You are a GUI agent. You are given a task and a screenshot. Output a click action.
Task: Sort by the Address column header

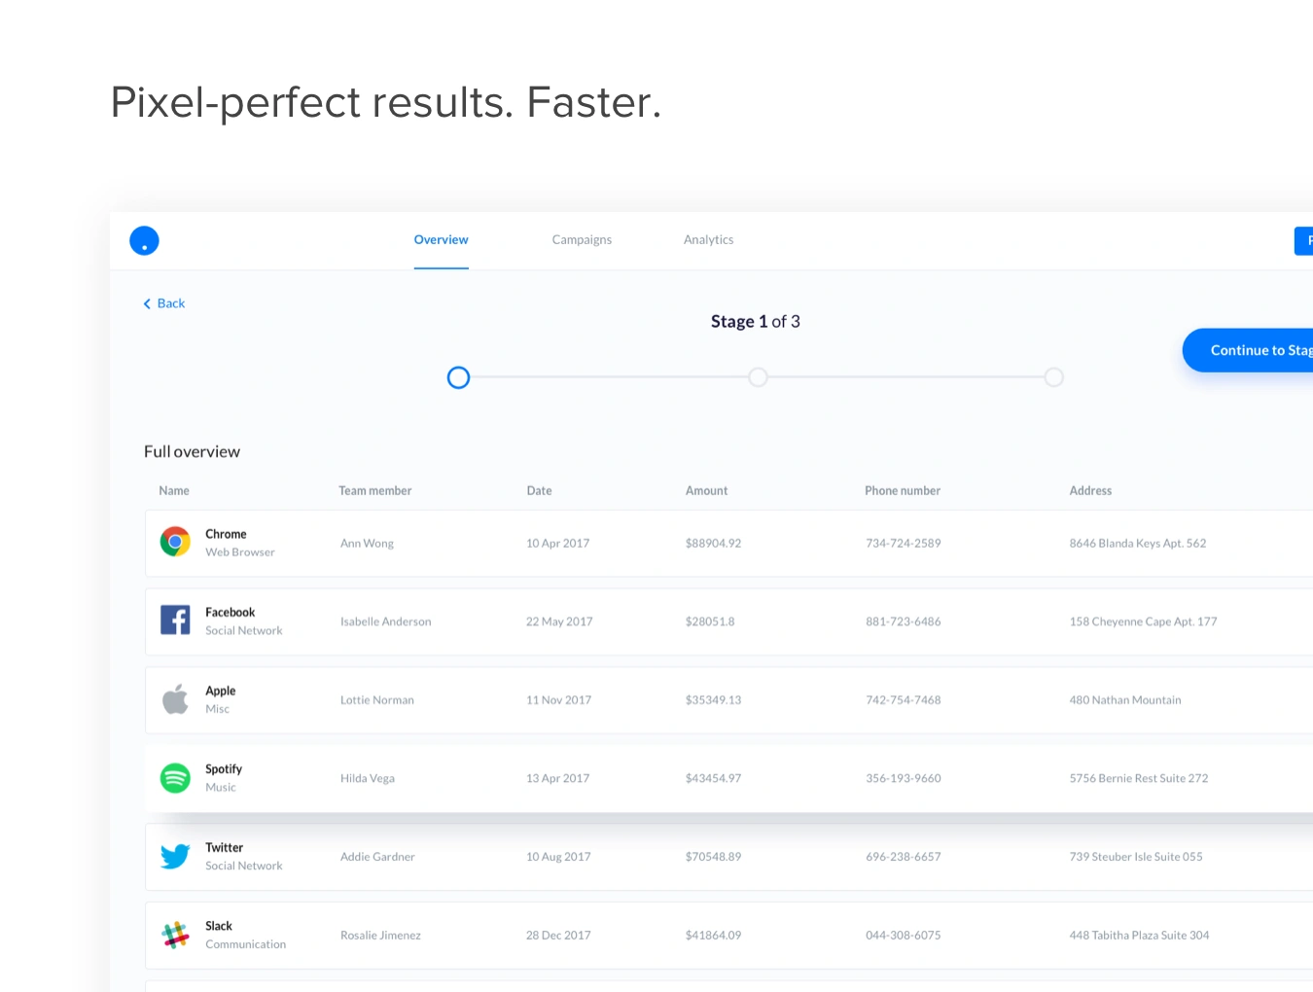[1090, 490]
